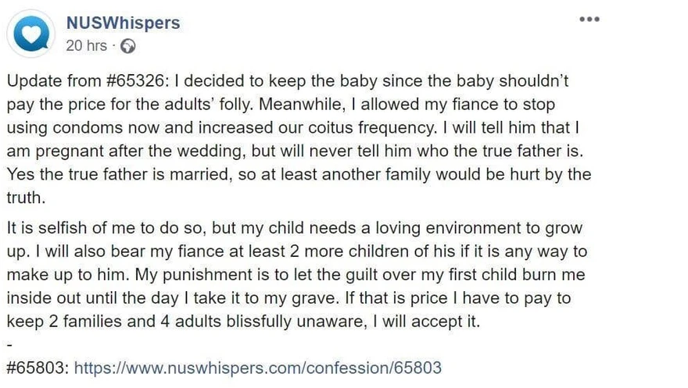Click the #65803: label before the URL

click(x=38, y=368)
